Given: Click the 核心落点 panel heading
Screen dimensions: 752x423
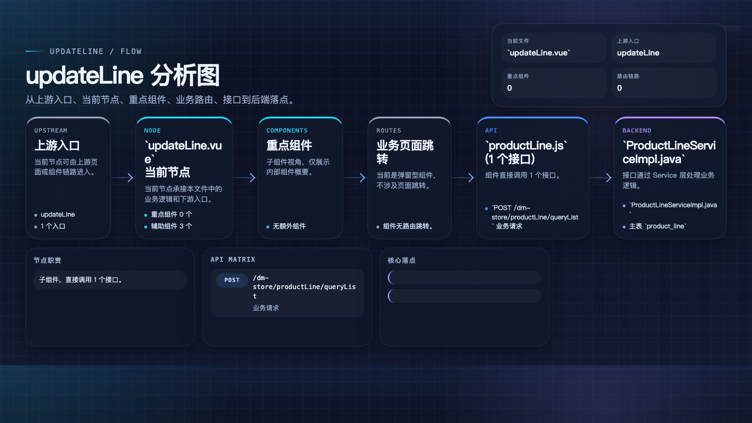Looking at the screenshot, I should coord(401,260).
